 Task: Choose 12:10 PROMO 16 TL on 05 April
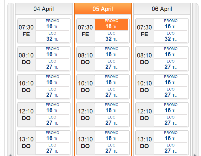pyautogui.click(x=111, y=108)
